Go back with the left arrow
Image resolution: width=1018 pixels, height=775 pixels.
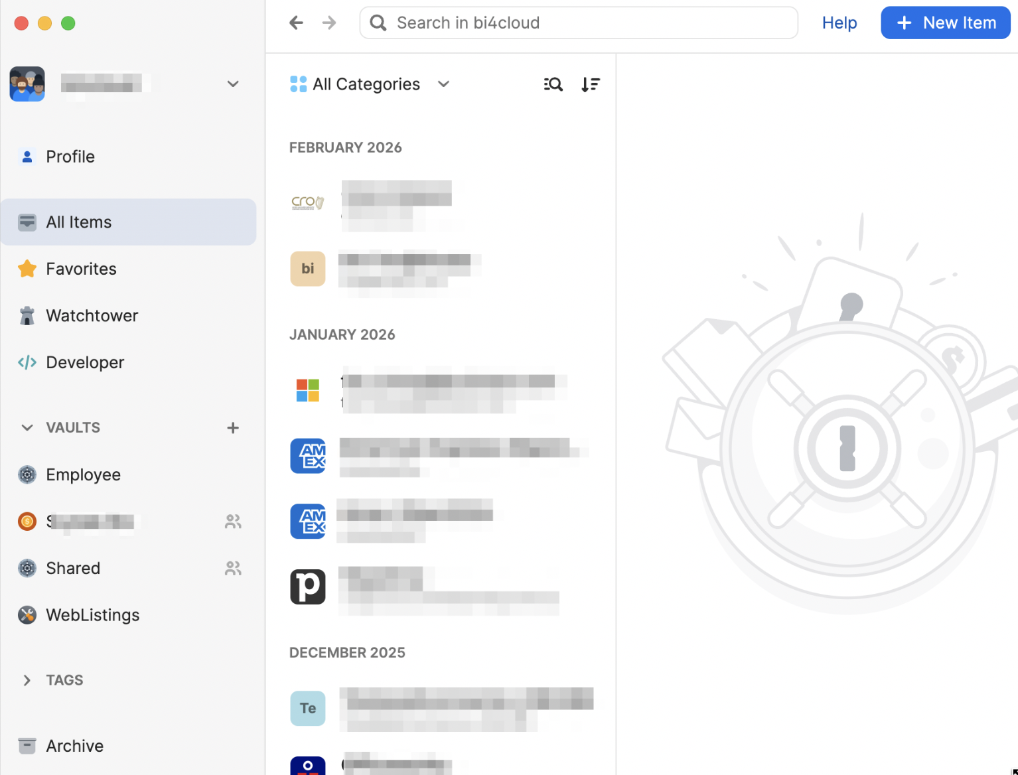coord(296,23)
